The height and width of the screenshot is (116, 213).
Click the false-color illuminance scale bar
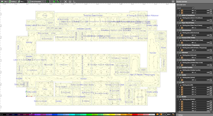pyautogui.click(x=77, y=114)
